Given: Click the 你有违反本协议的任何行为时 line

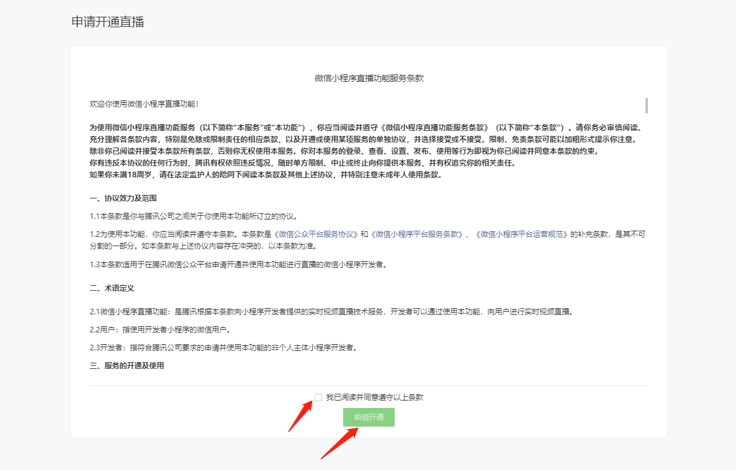Looking at the screenshot, I should click(303, 163).
